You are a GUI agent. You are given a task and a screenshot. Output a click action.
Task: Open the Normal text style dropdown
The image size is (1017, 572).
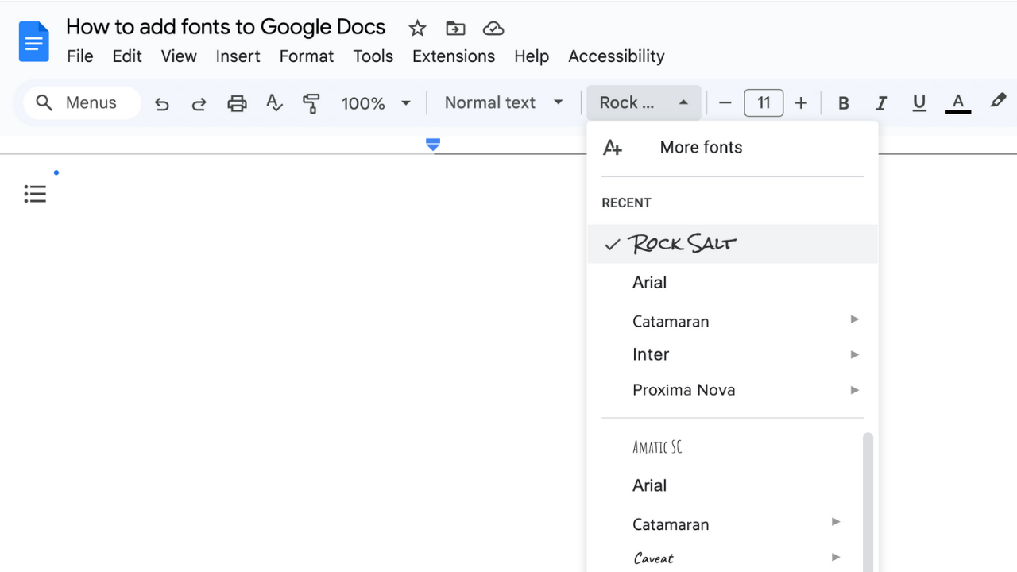504,103
